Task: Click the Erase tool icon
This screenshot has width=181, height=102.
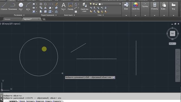Action: click(56, 4)
